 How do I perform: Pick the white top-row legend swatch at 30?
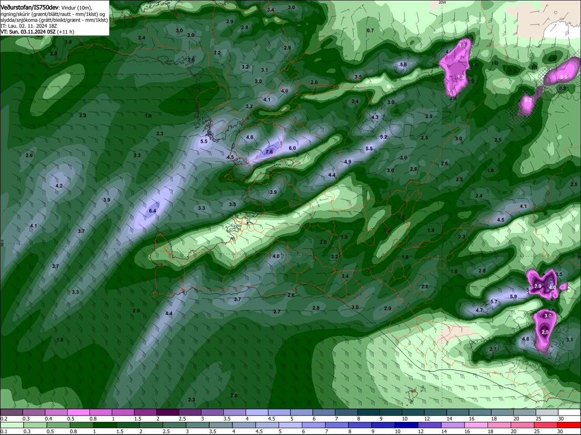click(x=569, y=412)
